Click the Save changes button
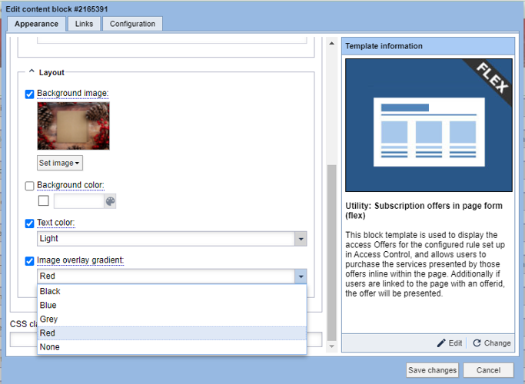 (x=432, y=370)
